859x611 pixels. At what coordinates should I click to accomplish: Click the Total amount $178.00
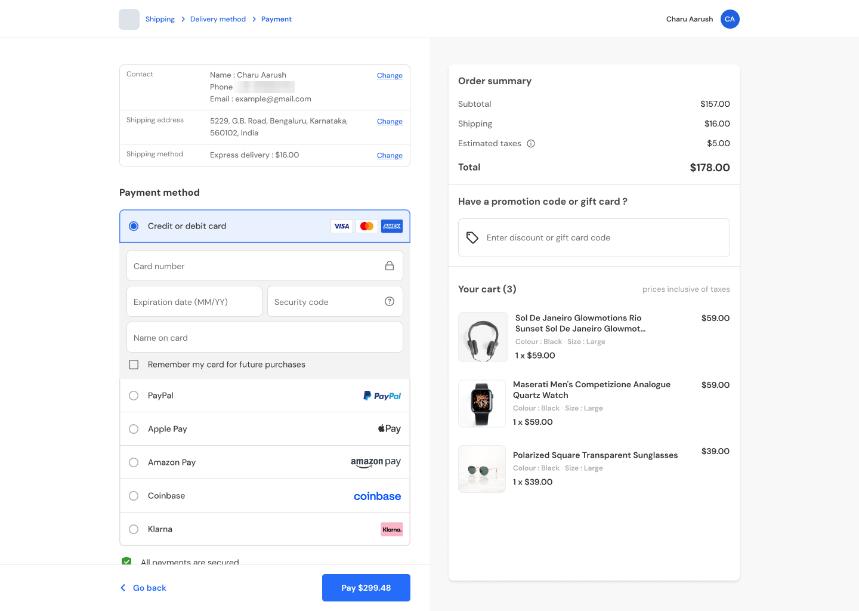710,168
